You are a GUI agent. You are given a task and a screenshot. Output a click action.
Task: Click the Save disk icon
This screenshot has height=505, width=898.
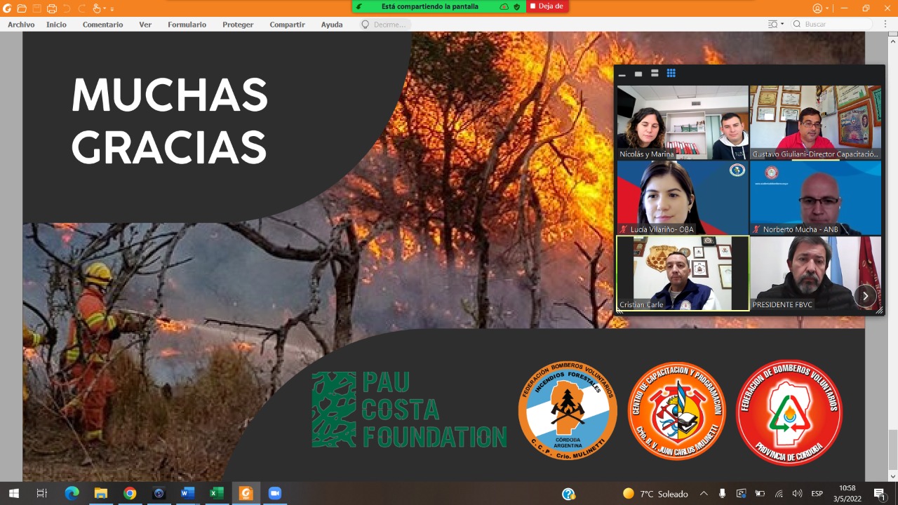36,8
